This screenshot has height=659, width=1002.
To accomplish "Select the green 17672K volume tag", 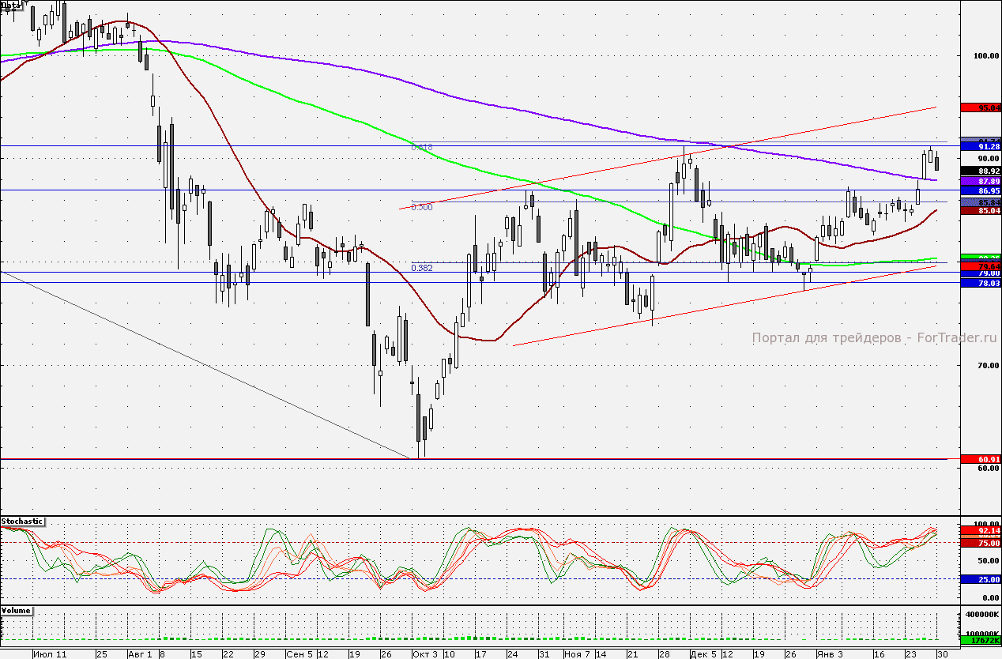I will click(x=979, y=642).
